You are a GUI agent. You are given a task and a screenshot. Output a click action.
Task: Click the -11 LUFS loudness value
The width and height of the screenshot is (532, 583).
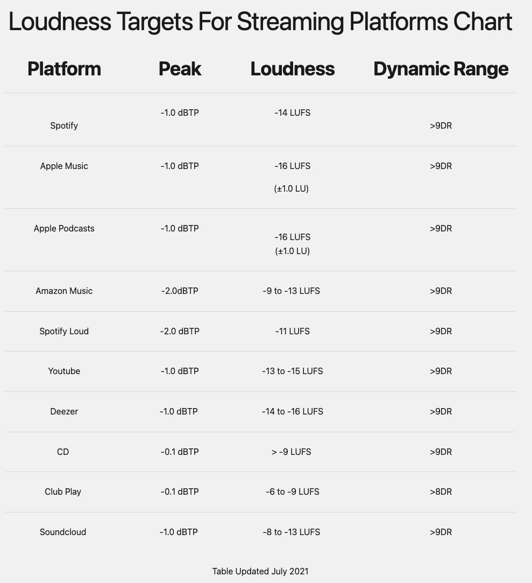tap(292, 331)
